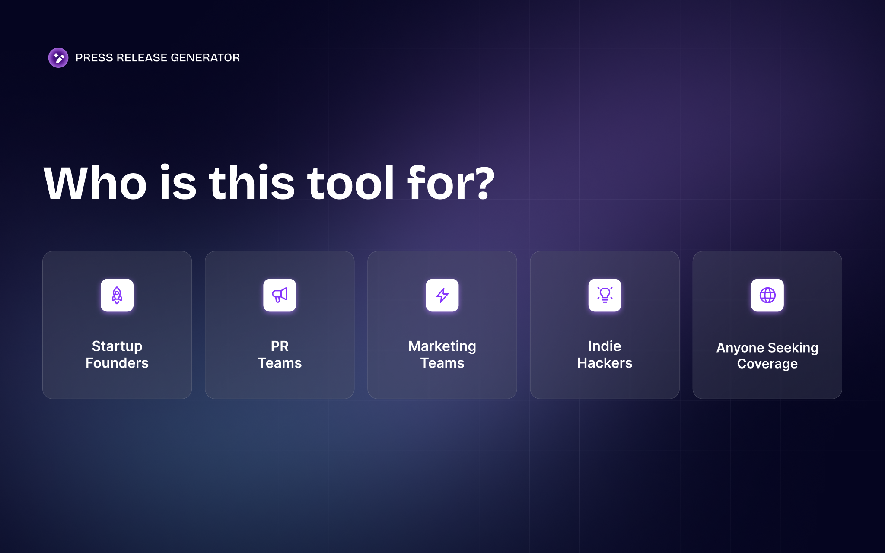Open the PR Teams card
The height and width of the screenshot is (553, 885).
[280, 324]
